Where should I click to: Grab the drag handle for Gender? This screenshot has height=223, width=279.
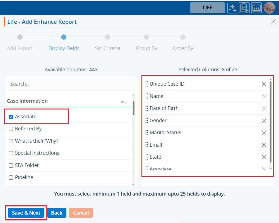[147, 121]
